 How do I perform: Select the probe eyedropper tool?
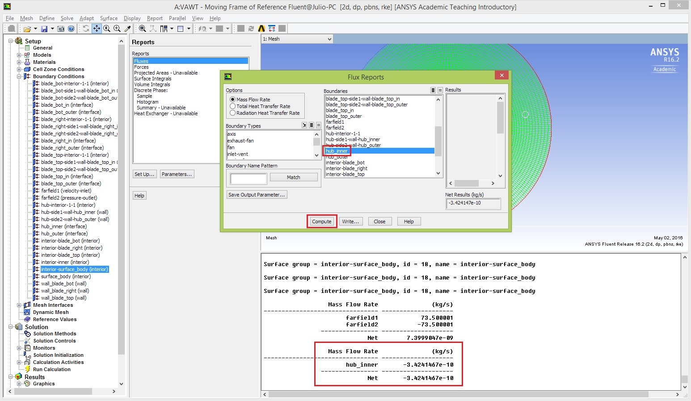[127, 29]
